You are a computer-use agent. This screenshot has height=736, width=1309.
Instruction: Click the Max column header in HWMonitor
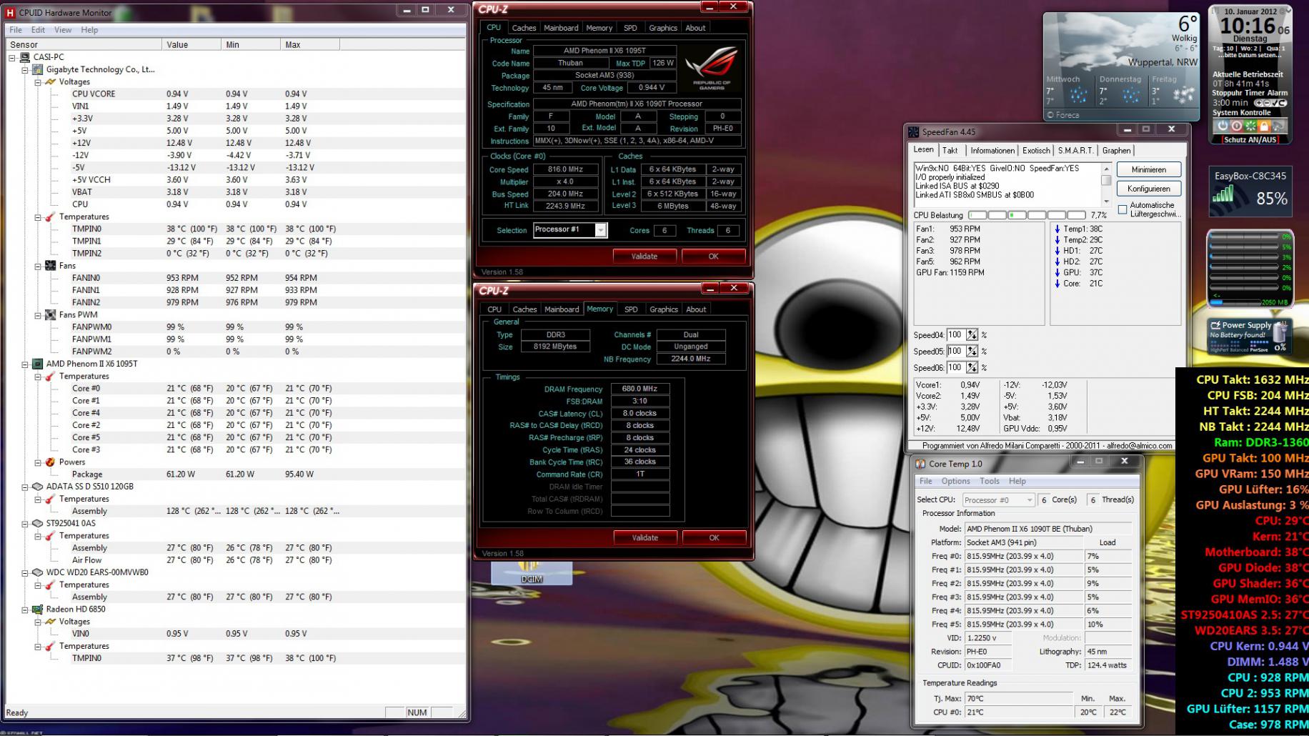(310, 44)
